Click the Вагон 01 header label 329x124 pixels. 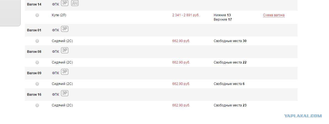click(34, 30)
